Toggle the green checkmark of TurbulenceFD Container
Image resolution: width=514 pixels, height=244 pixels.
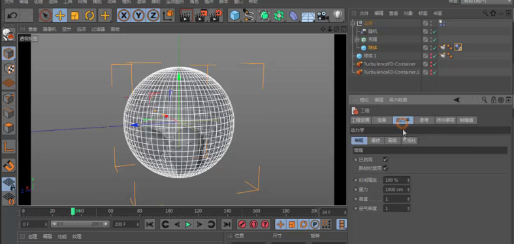(x=435, y=64)
